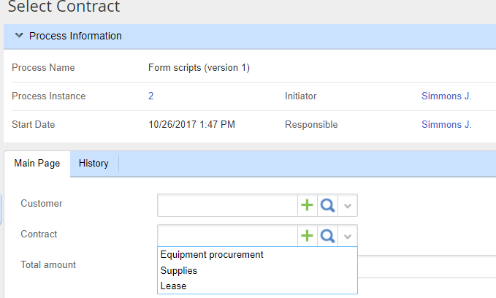
Task: Click the green plus icon in Customer field
Action: [308, 206]
